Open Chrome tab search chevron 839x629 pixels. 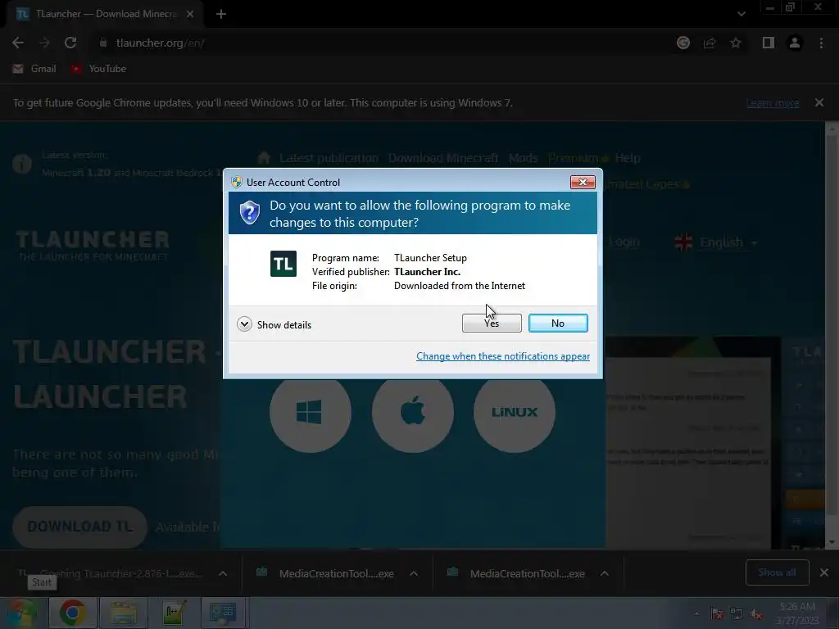(x=741, y=14)
